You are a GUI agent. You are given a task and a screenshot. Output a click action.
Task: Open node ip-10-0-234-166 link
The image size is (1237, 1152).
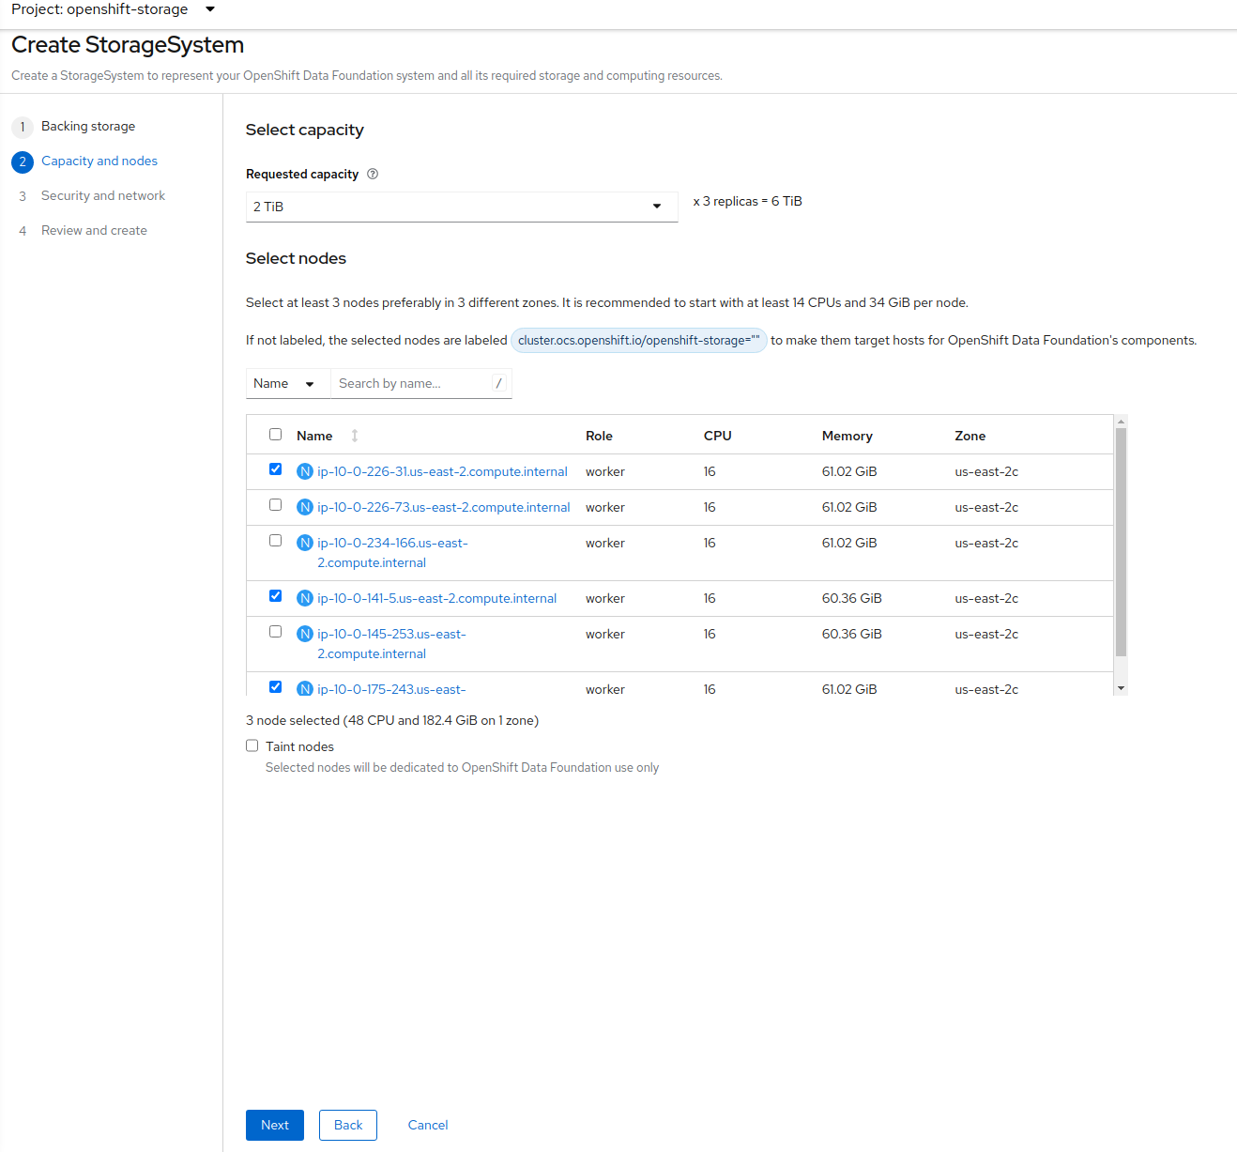click(392, 552)
